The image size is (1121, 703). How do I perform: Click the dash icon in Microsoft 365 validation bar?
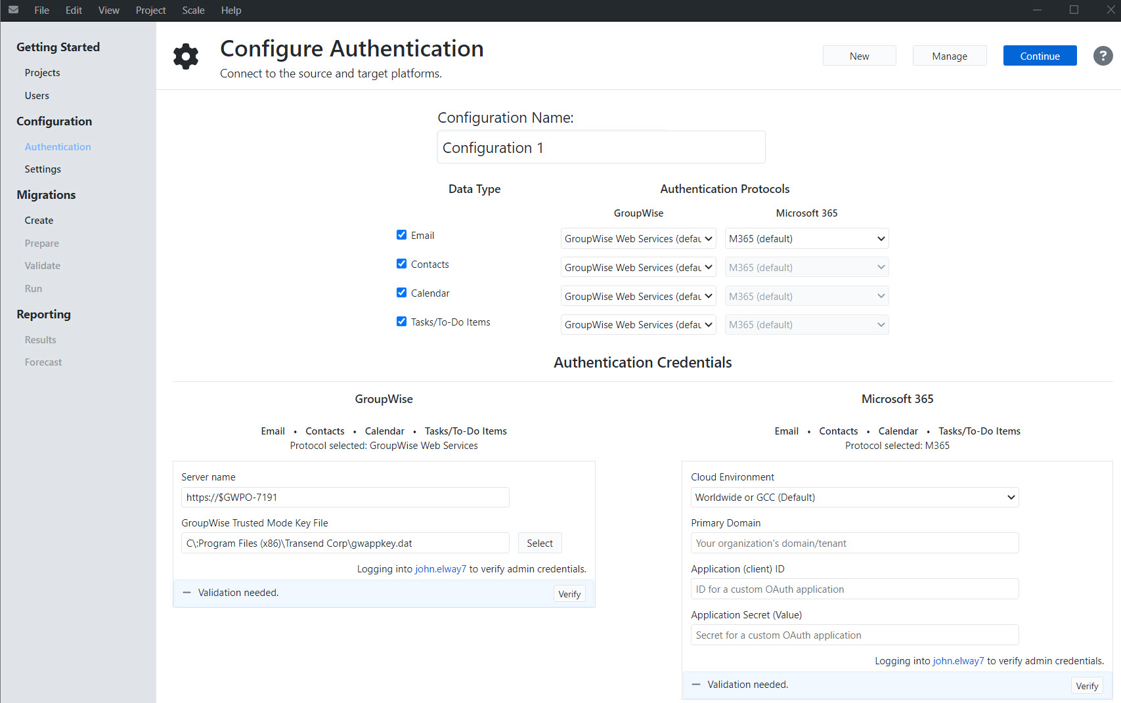tap(696, 685)
